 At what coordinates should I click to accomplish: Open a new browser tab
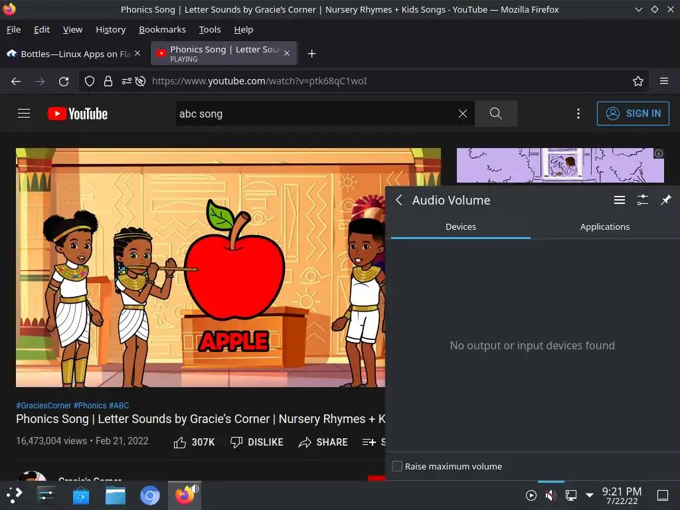[312, 53]
